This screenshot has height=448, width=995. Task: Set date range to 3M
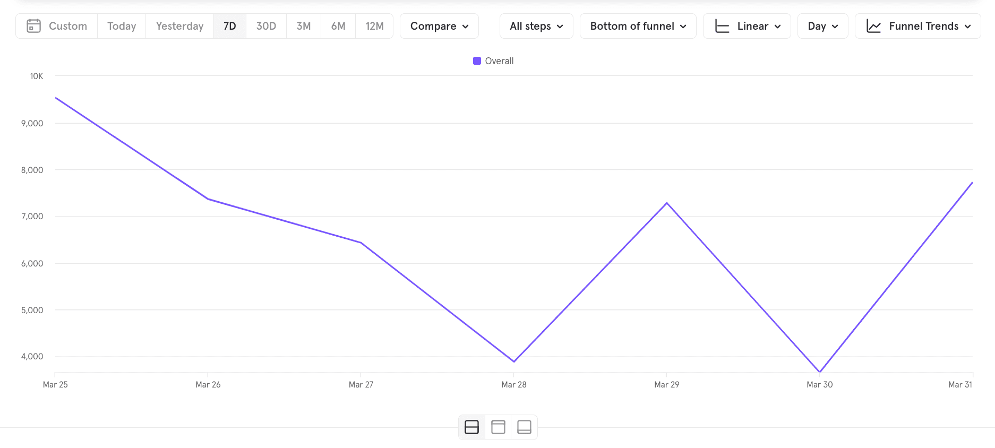click(303, 26)
